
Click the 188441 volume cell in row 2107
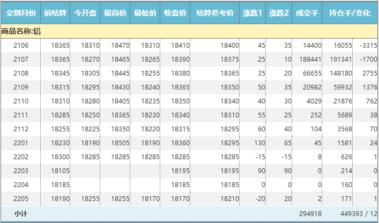point(311,59)
